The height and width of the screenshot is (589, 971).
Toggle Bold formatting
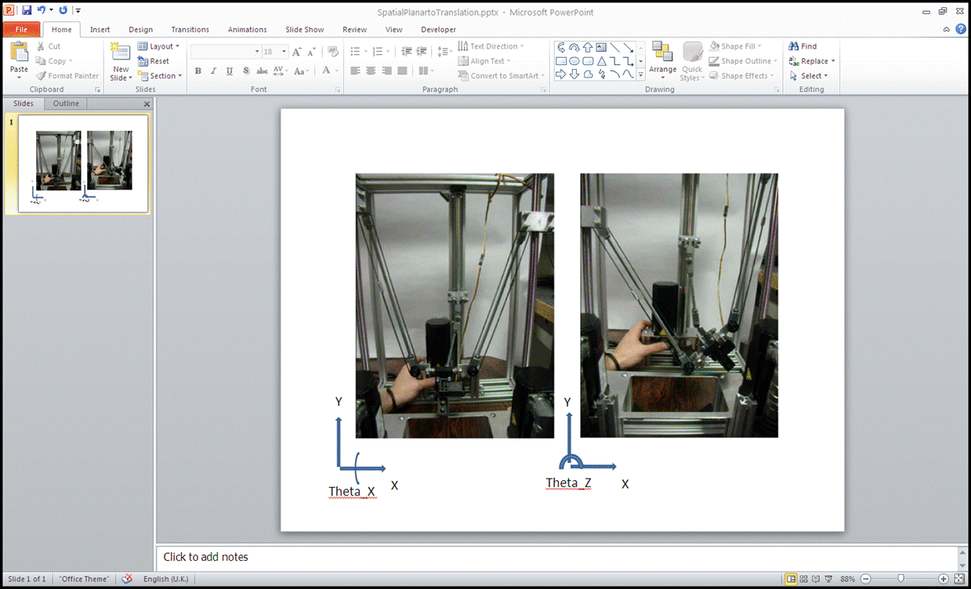(198, 71)
